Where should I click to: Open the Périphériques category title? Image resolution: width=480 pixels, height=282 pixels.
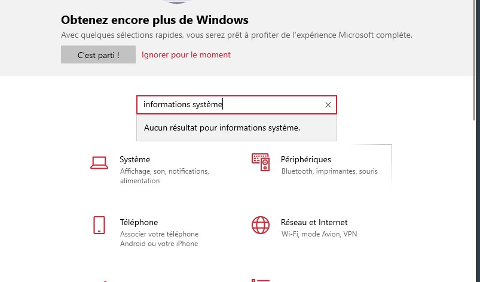(x=306, y=159)
